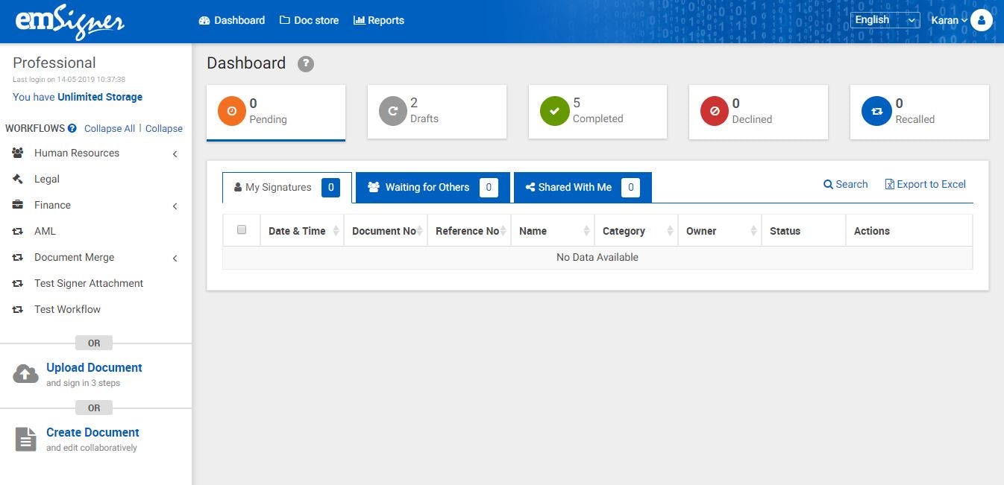Screen dimensions: 1004x485
Task: Open the Doc store menu
Action: click(309, 20)
